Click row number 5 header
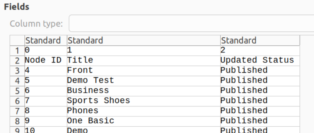The width and height of the screenshot is (314, 133). pyautogui.click(x=17, y=91)
